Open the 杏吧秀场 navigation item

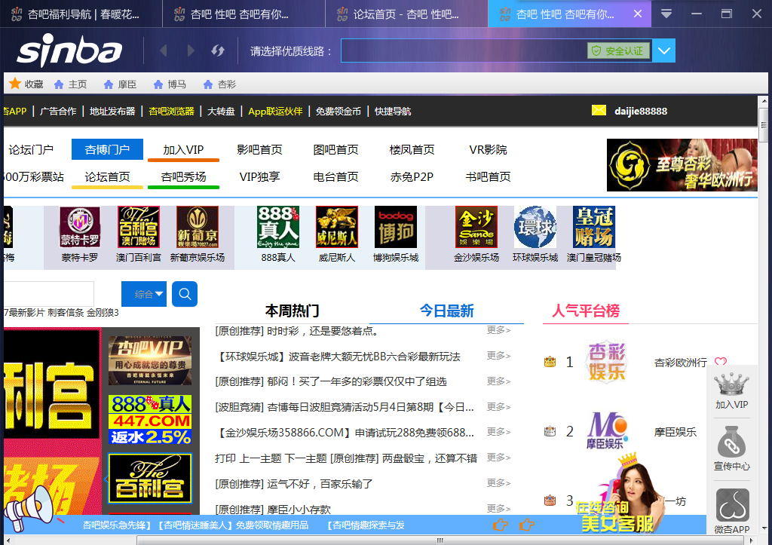(183, 176)
